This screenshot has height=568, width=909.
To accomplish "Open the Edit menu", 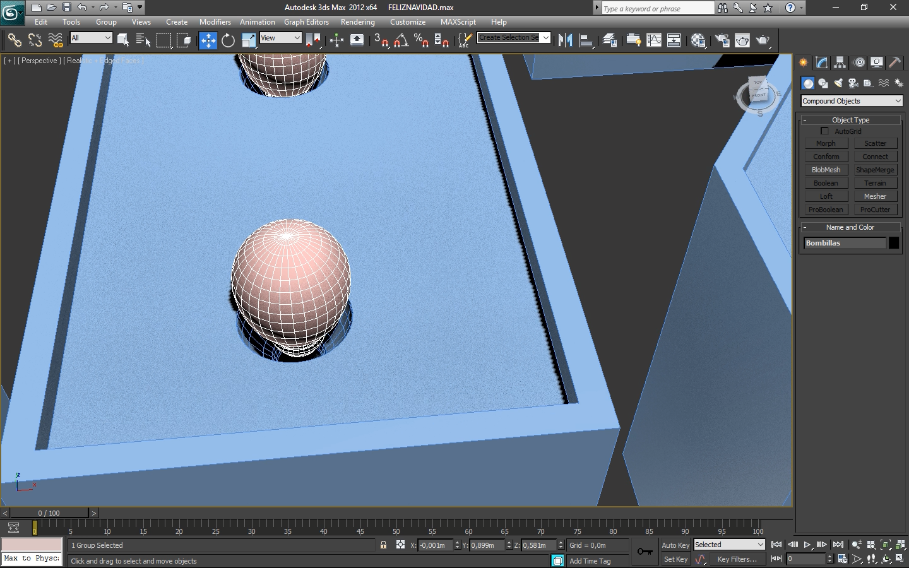I will coord(41,22).
